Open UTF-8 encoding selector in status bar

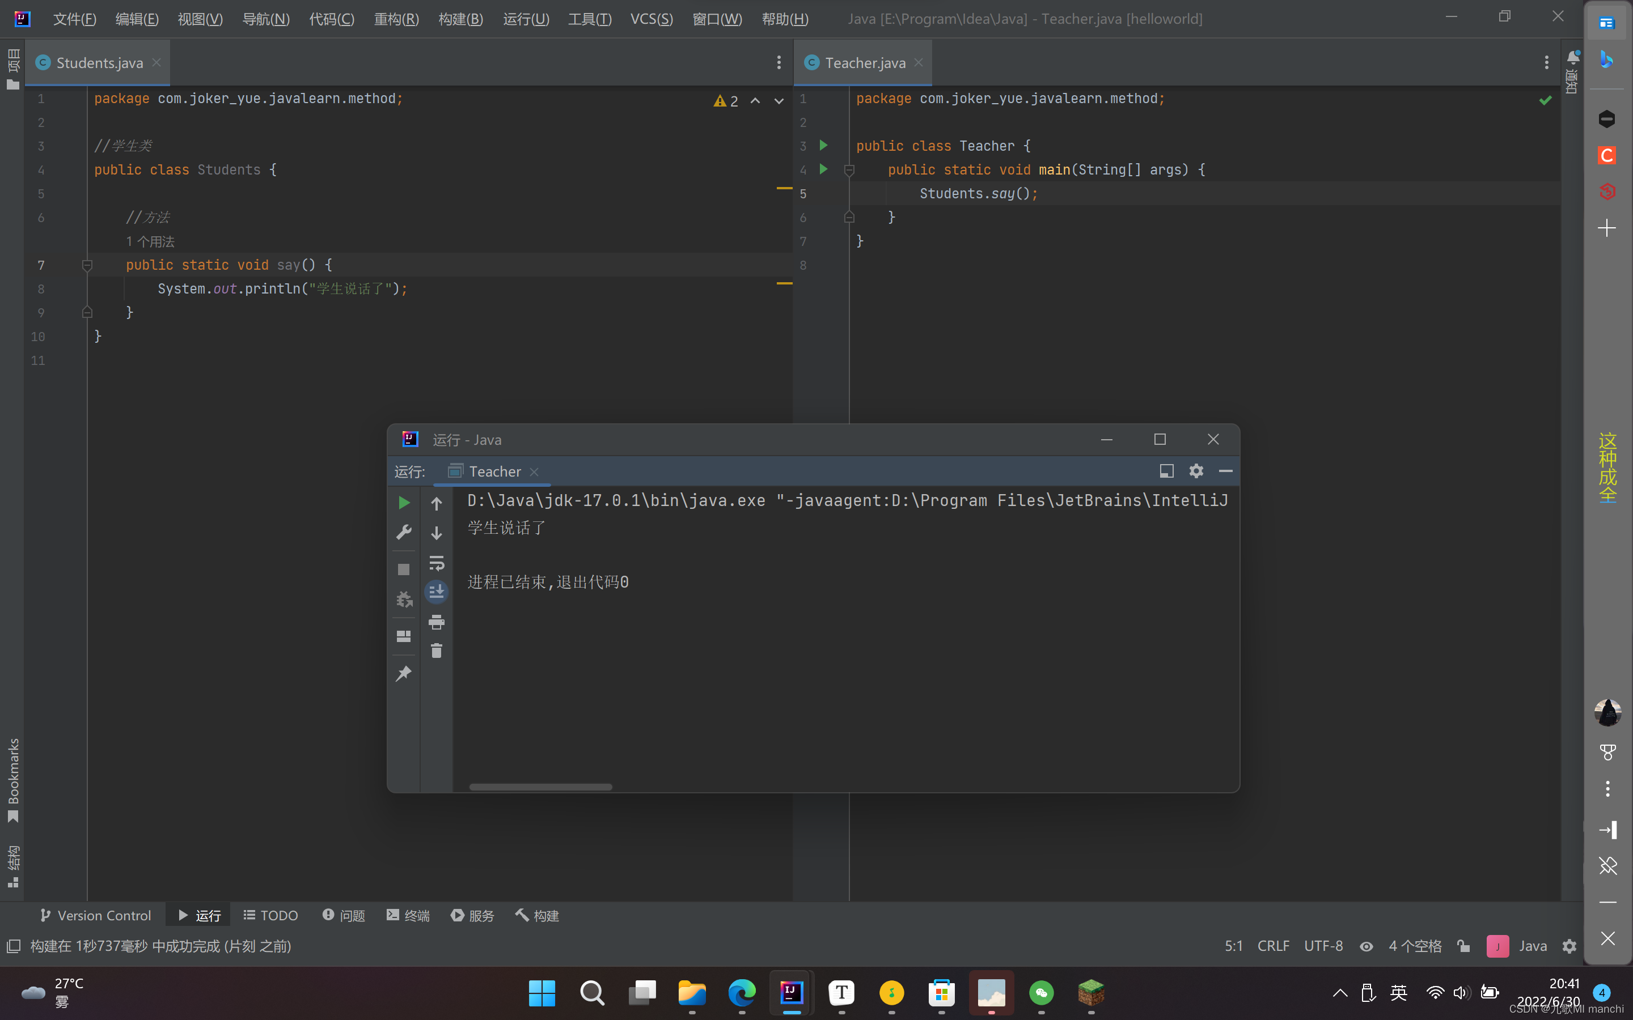click(x=1323, y=946)
